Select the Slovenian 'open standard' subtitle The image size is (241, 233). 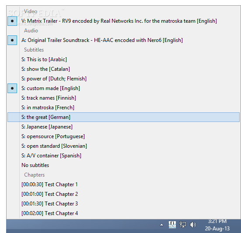coord(123,146)
